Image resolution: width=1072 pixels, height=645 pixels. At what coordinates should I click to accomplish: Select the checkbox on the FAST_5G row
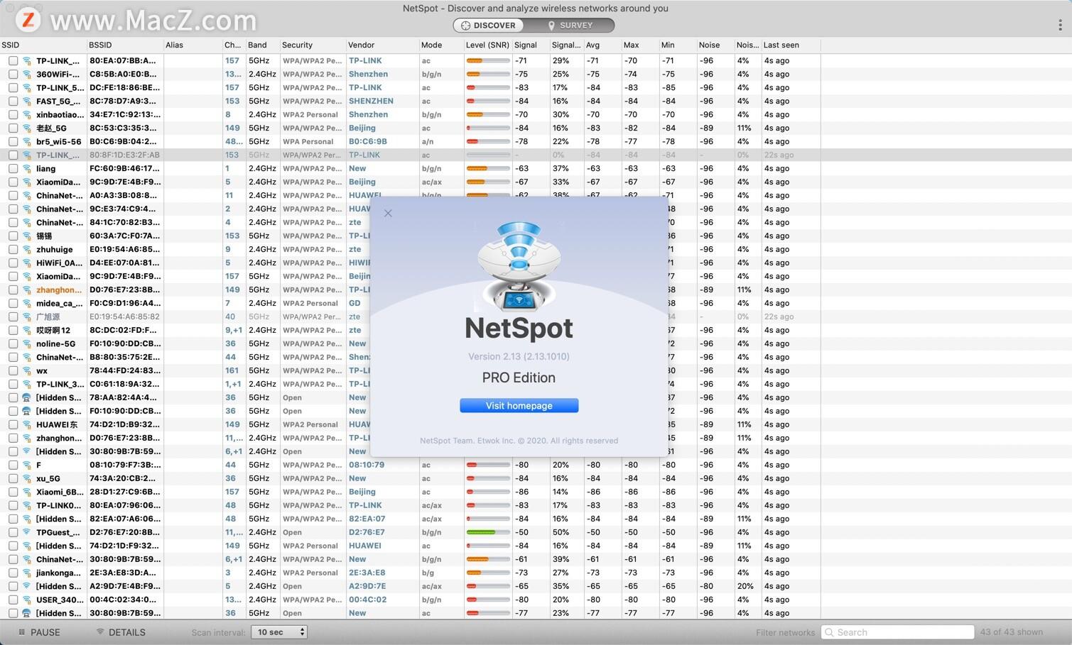pos(13,101)
